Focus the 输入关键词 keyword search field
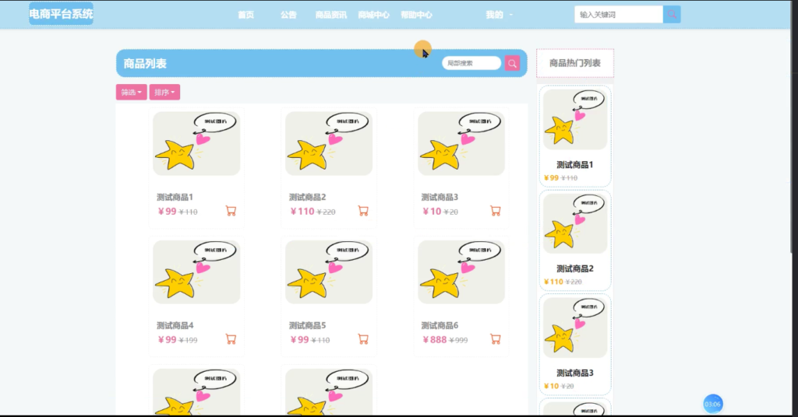 (618, 15)
